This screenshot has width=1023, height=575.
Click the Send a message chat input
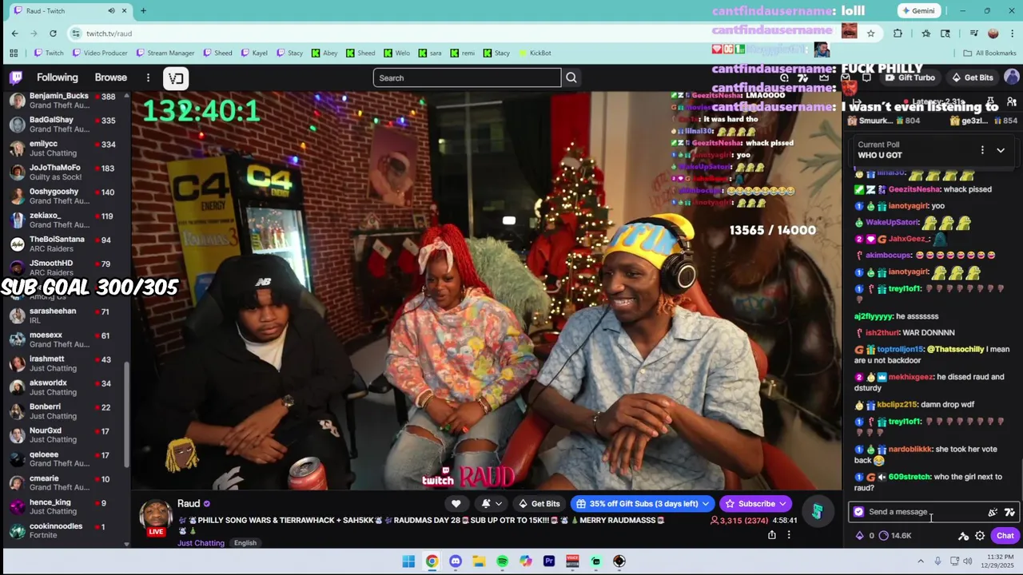click(x=932, y=512)
